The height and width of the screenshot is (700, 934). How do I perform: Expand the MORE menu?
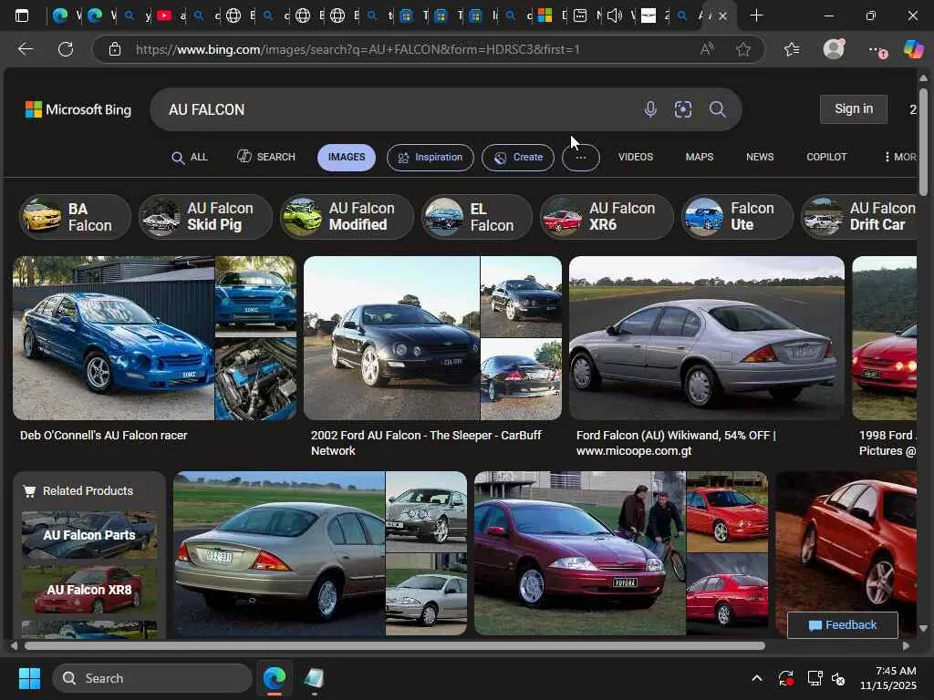tap(900, 157)
